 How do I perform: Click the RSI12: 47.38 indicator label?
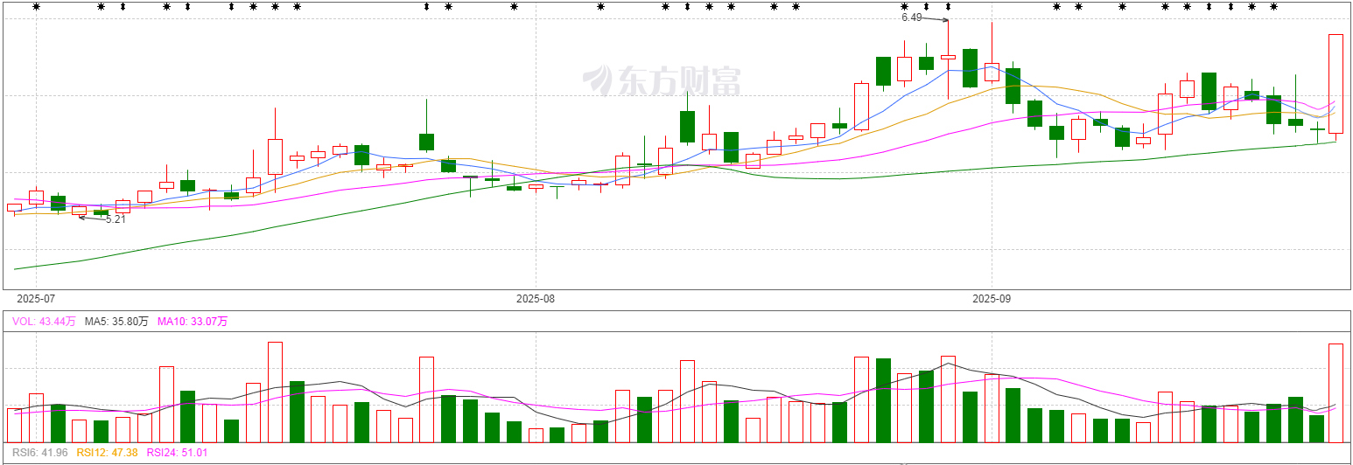point(107,453)
